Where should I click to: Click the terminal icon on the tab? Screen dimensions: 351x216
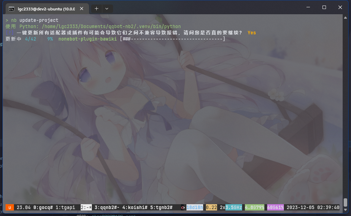11,9
